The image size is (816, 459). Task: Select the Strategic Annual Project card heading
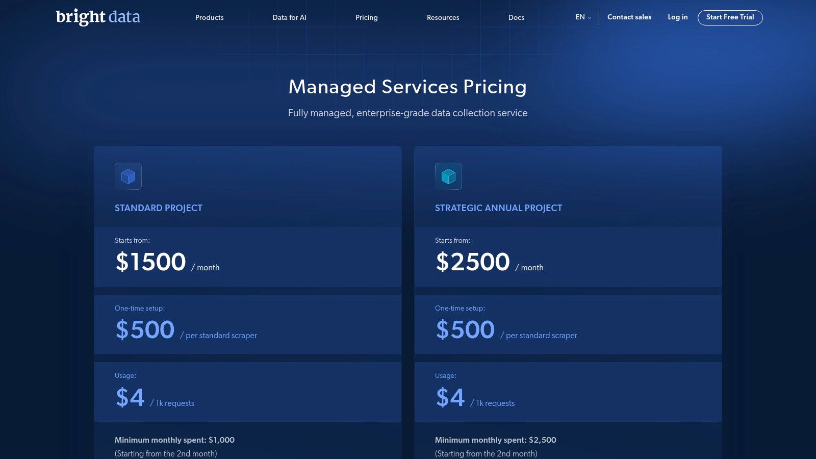coord(498,208)
